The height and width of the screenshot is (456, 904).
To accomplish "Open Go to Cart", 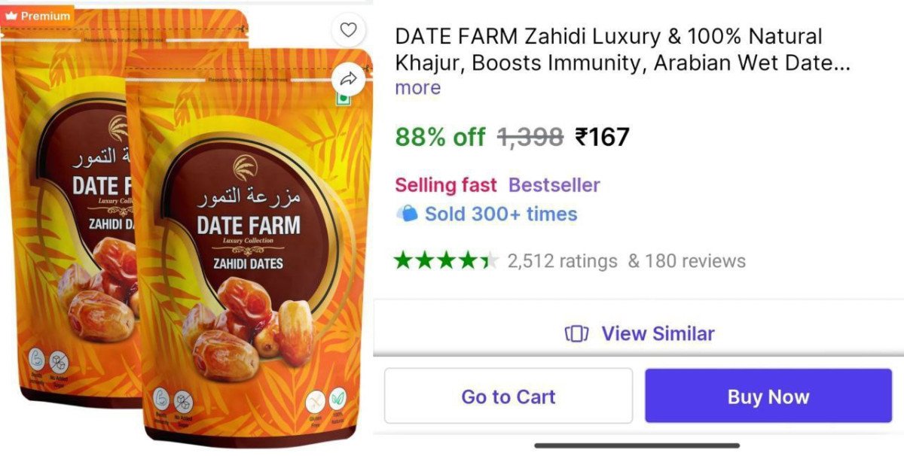I will point(508,397).
